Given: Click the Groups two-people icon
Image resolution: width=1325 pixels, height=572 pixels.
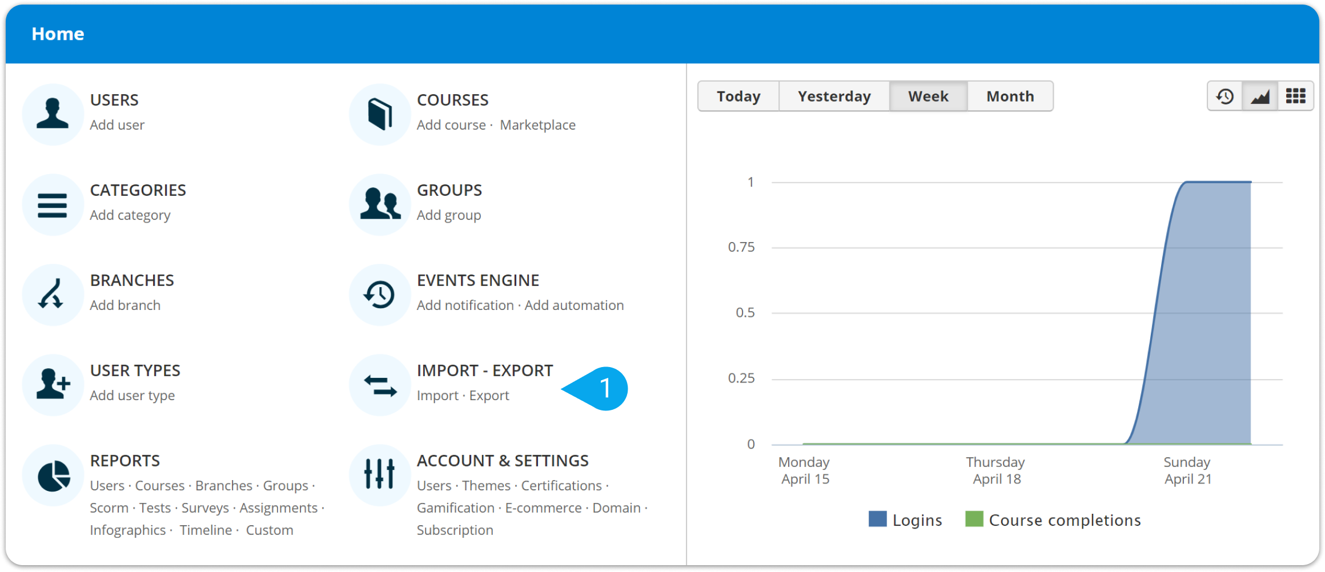Looking at the screenshot, I should [380, 205].
